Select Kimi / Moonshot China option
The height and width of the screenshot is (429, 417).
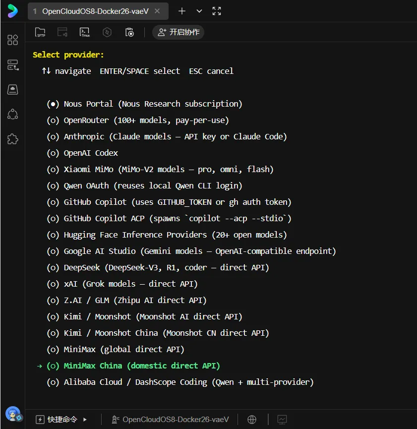click(158, 333)
